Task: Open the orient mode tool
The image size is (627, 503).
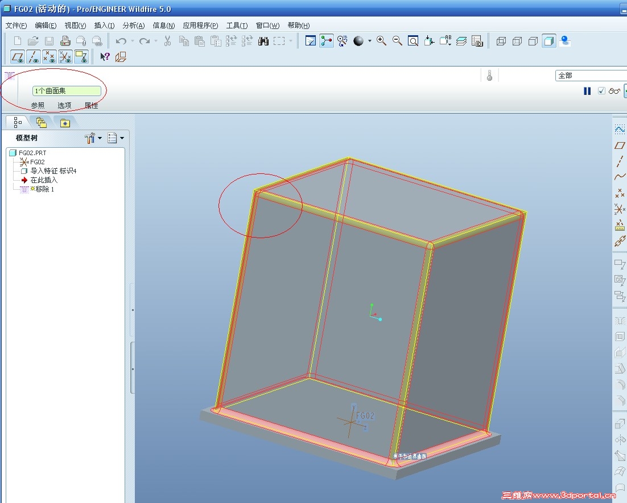Action: (x=343, y=41)
